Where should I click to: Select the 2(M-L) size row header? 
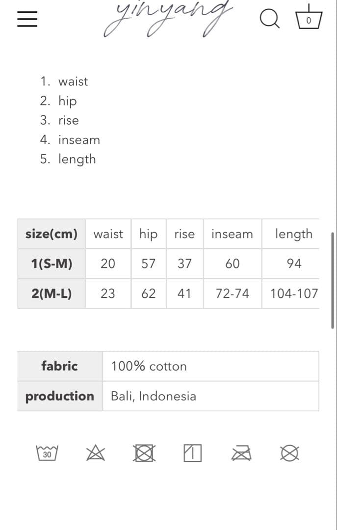(x=52, y=293)
